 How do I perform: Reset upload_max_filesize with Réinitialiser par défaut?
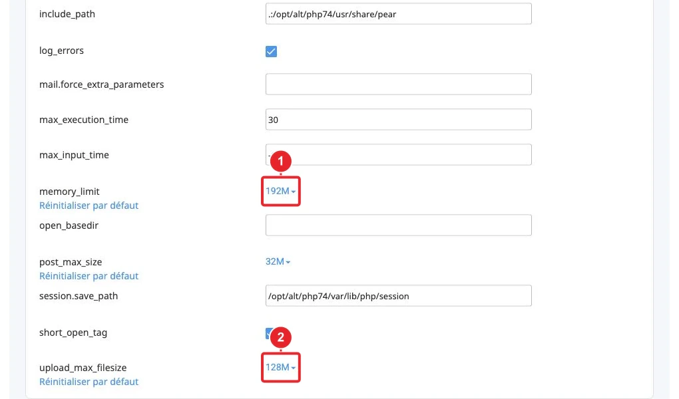pos(89,381)
